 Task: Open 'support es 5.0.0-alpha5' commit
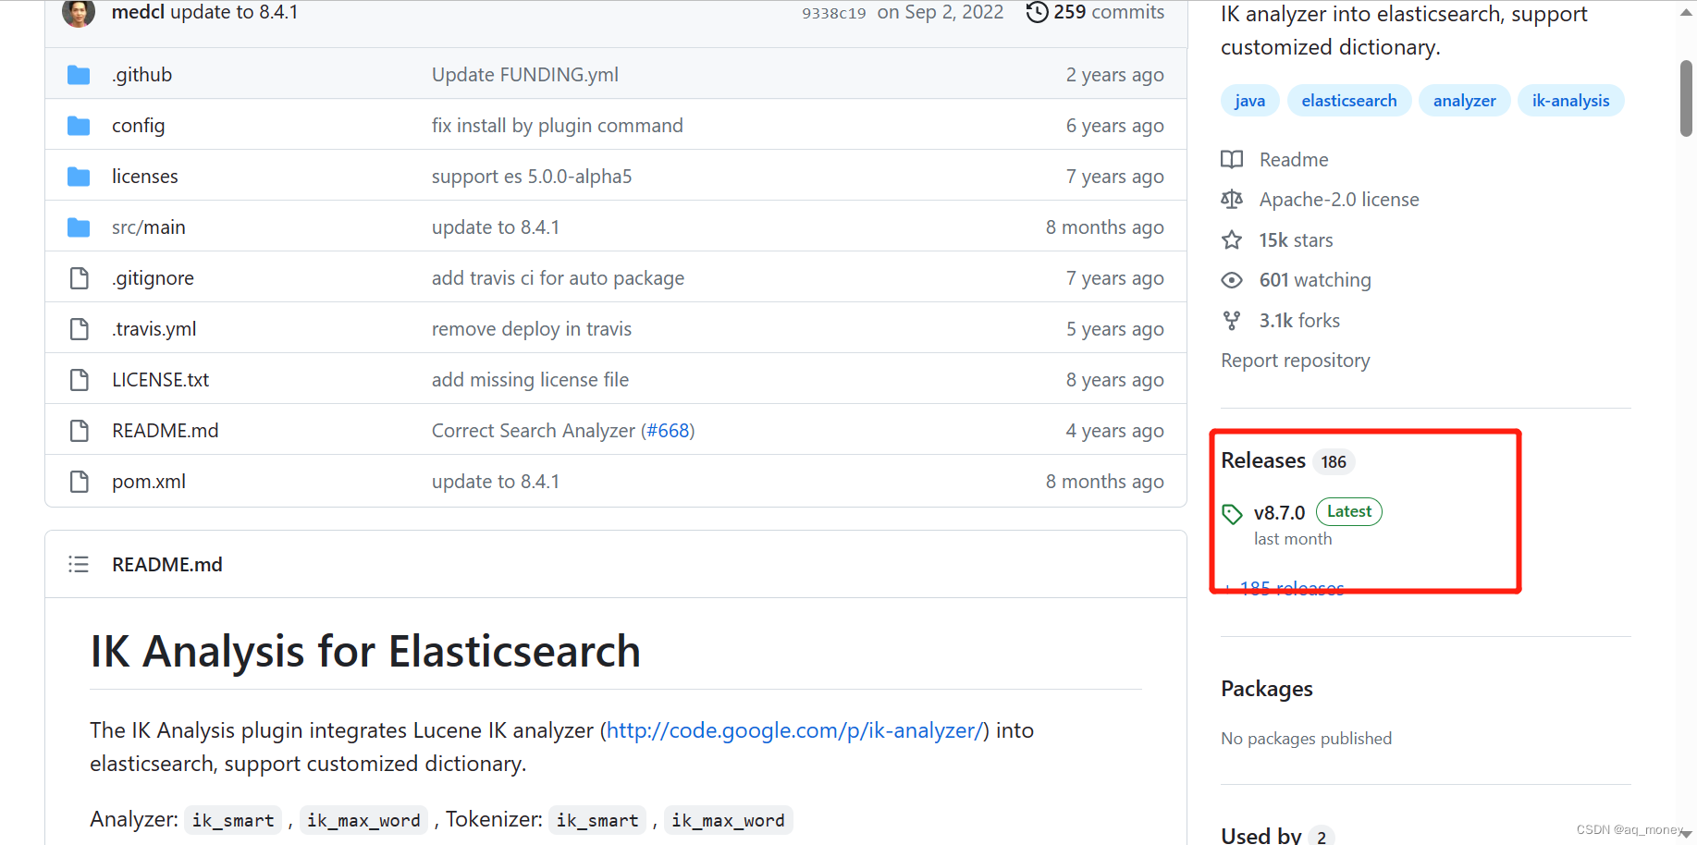tap(532, 177)
